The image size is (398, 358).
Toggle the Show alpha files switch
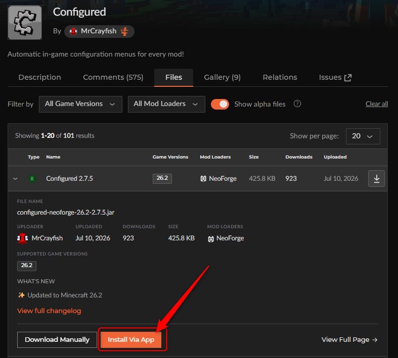(x=220, y=104)
